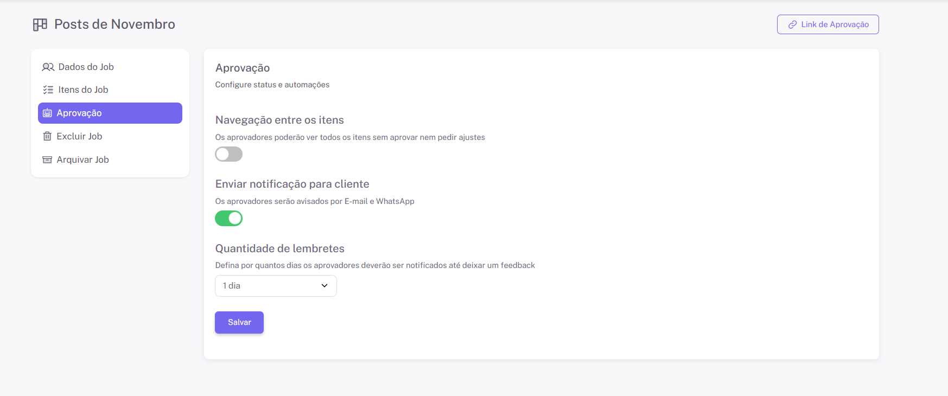The width and height of the screenshot is (948, 396).
Task: Click the board icon beside Posts de Novembro
Action: (x=40, y=24)
